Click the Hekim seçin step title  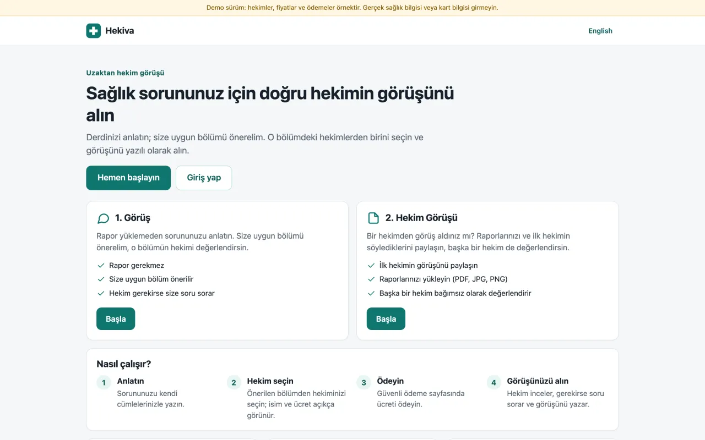pyautogui.click(x=270, y=381)
